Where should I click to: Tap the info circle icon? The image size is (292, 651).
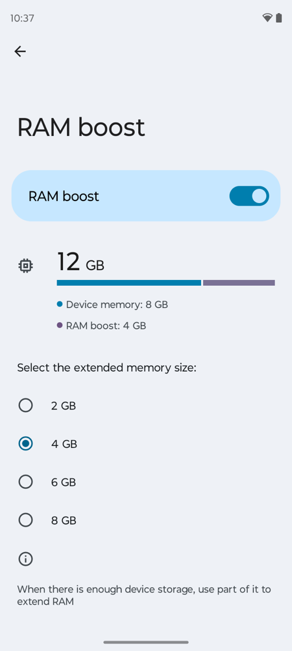[x=26, y=559]
